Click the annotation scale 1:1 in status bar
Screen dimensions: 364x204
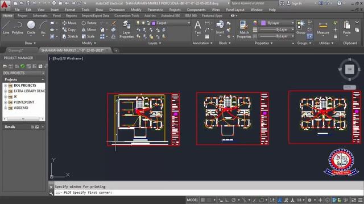pos(300,200)
